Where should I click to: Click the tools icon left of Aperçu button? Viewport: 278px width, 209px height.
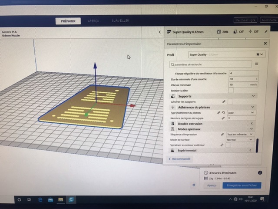tap(193, 185)
